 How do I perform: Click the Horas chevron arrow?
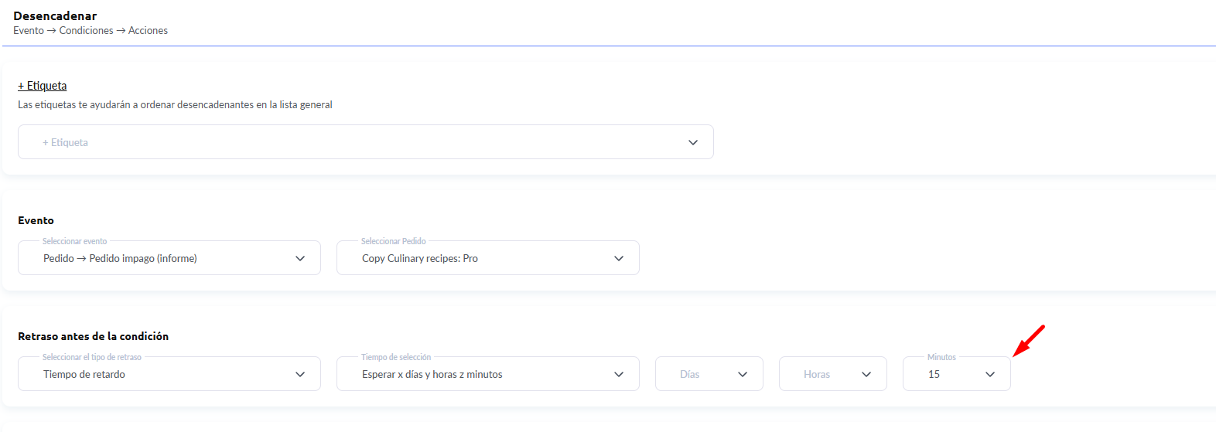pos(866,374)
